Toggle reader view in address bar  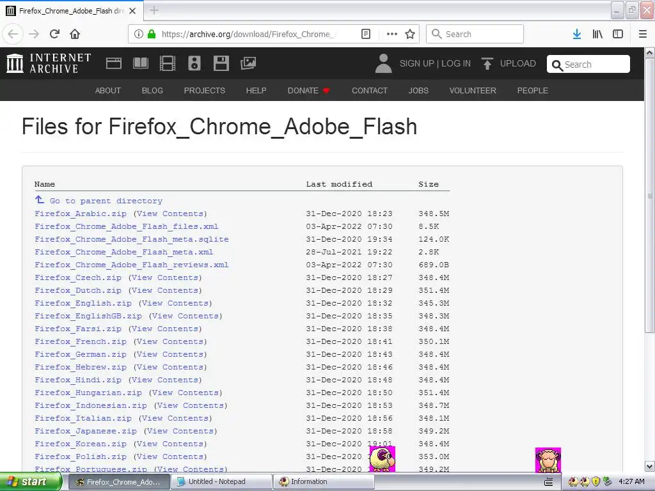tap(365, 34)
